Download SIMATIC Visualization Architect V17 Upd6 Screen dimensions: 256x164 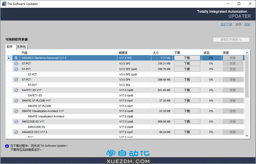[x=187, y=111]
